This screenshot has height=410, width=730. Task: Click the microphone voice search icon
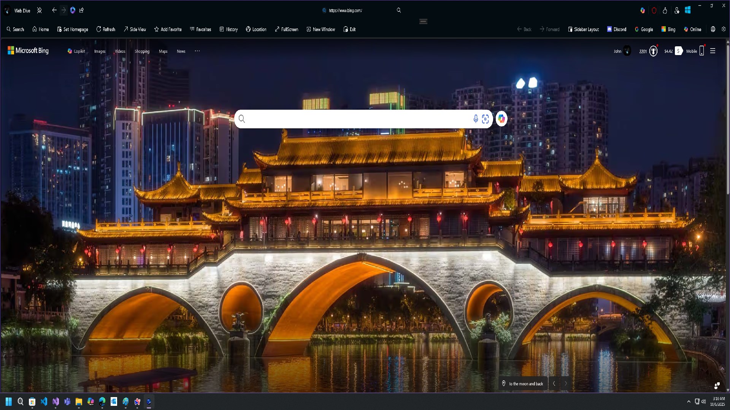point(475,119)
